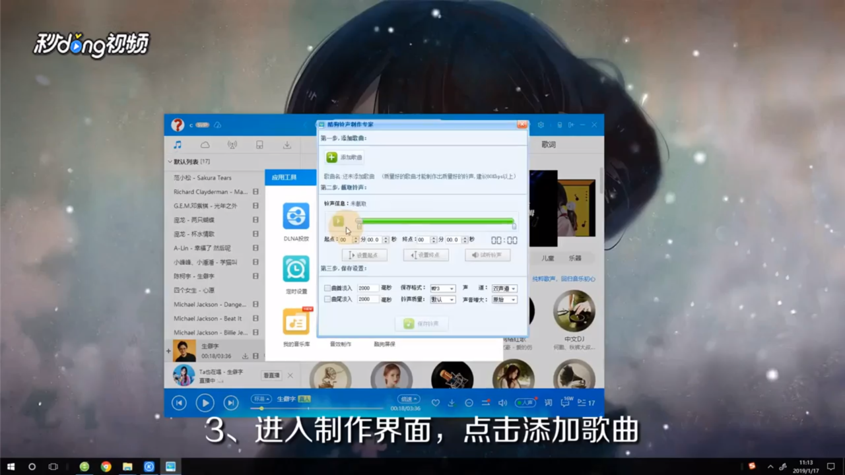Click the 试听铃声 preview ringtone button

pos(487,255)
